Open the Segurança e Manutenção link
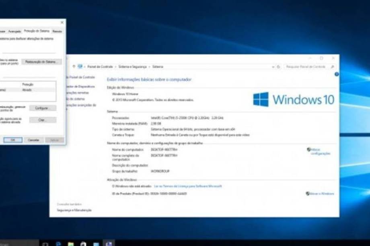This screenshot has width=370, height=246. click(74, 210)
